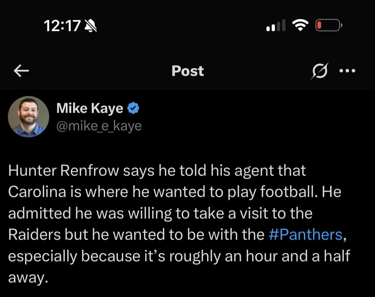
Task: Tap the back arrow to exit the post
Action: coord(21,71)
